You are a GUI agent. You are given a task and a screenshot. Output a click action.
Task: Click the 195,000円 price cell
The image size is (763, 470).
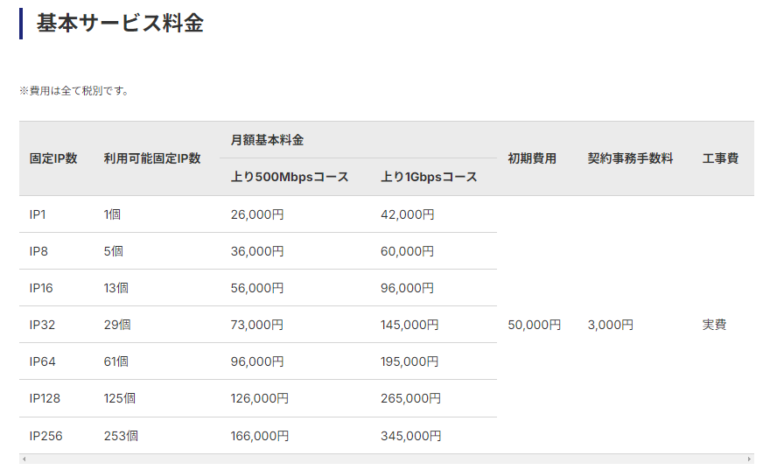click(409, 362)
